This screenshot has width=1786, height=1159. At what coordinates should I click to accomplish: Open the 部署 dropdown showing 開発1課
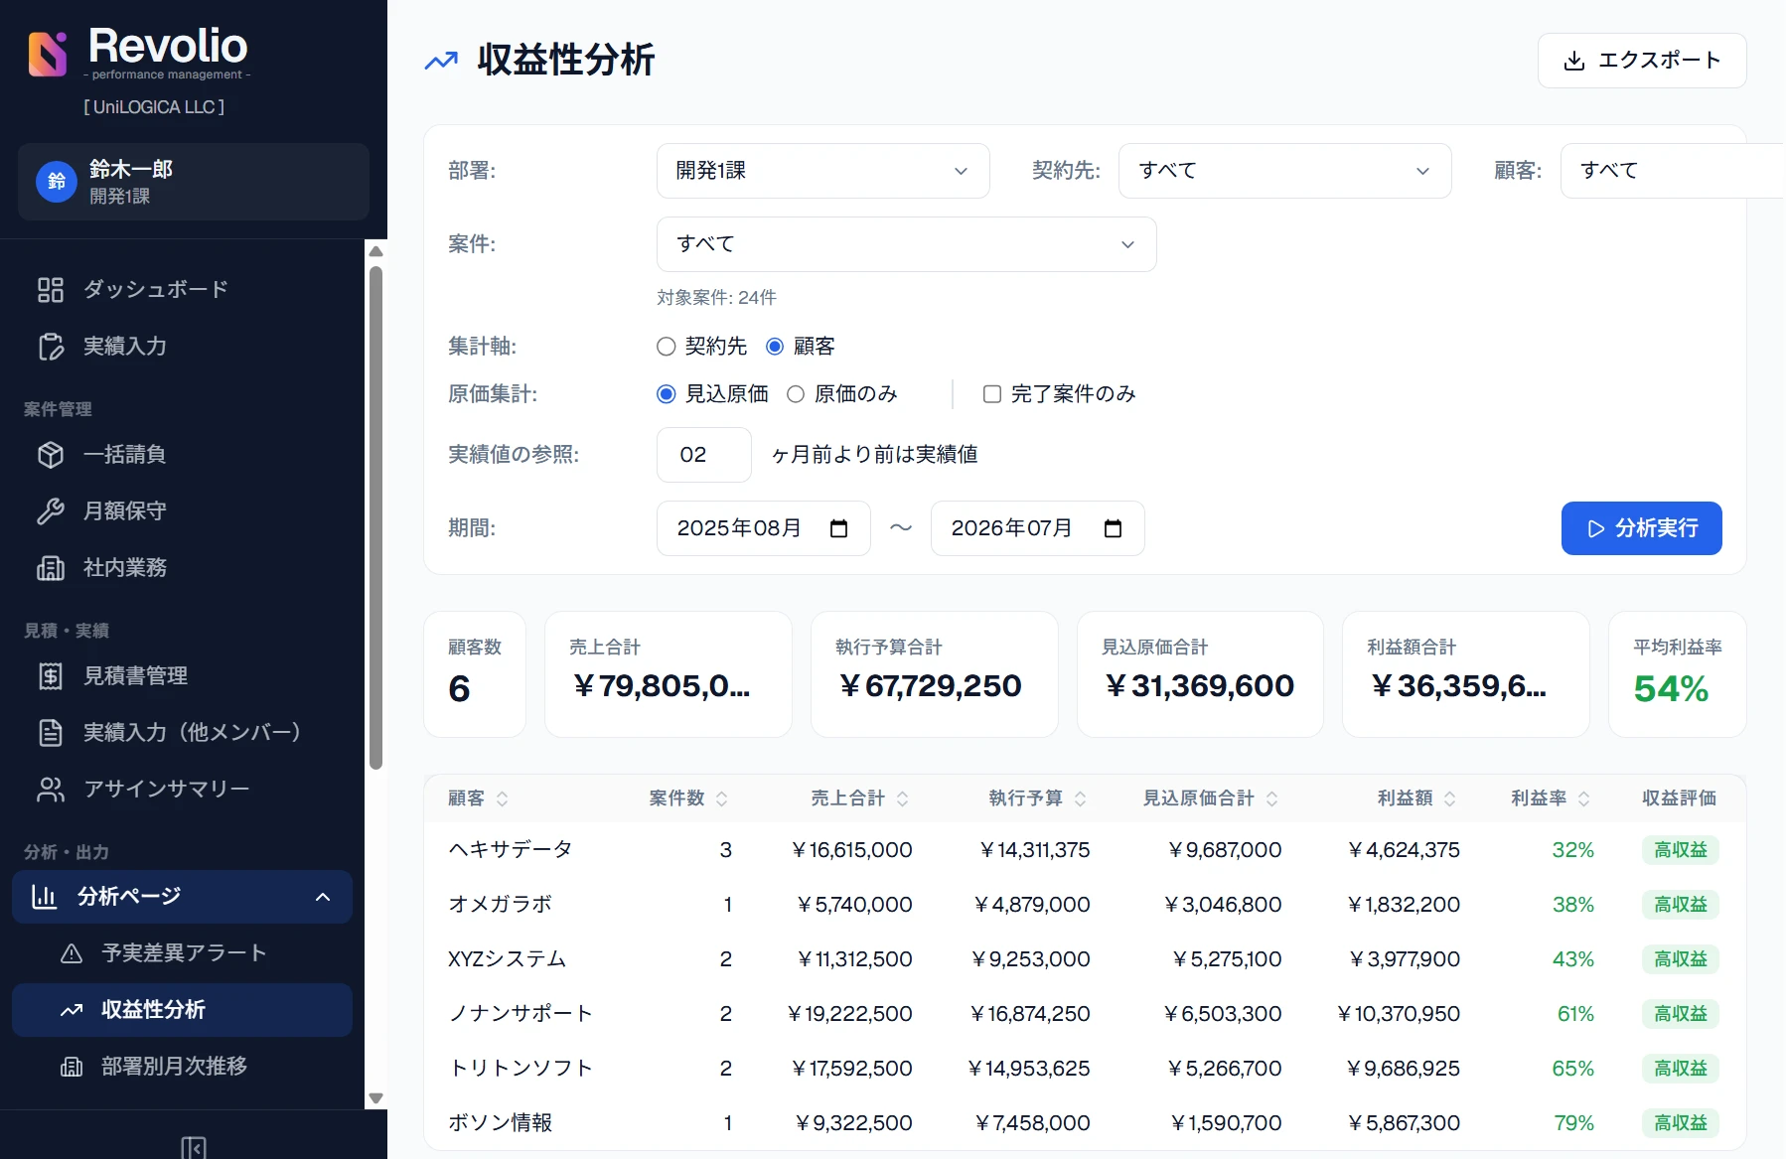coord(823,171)
